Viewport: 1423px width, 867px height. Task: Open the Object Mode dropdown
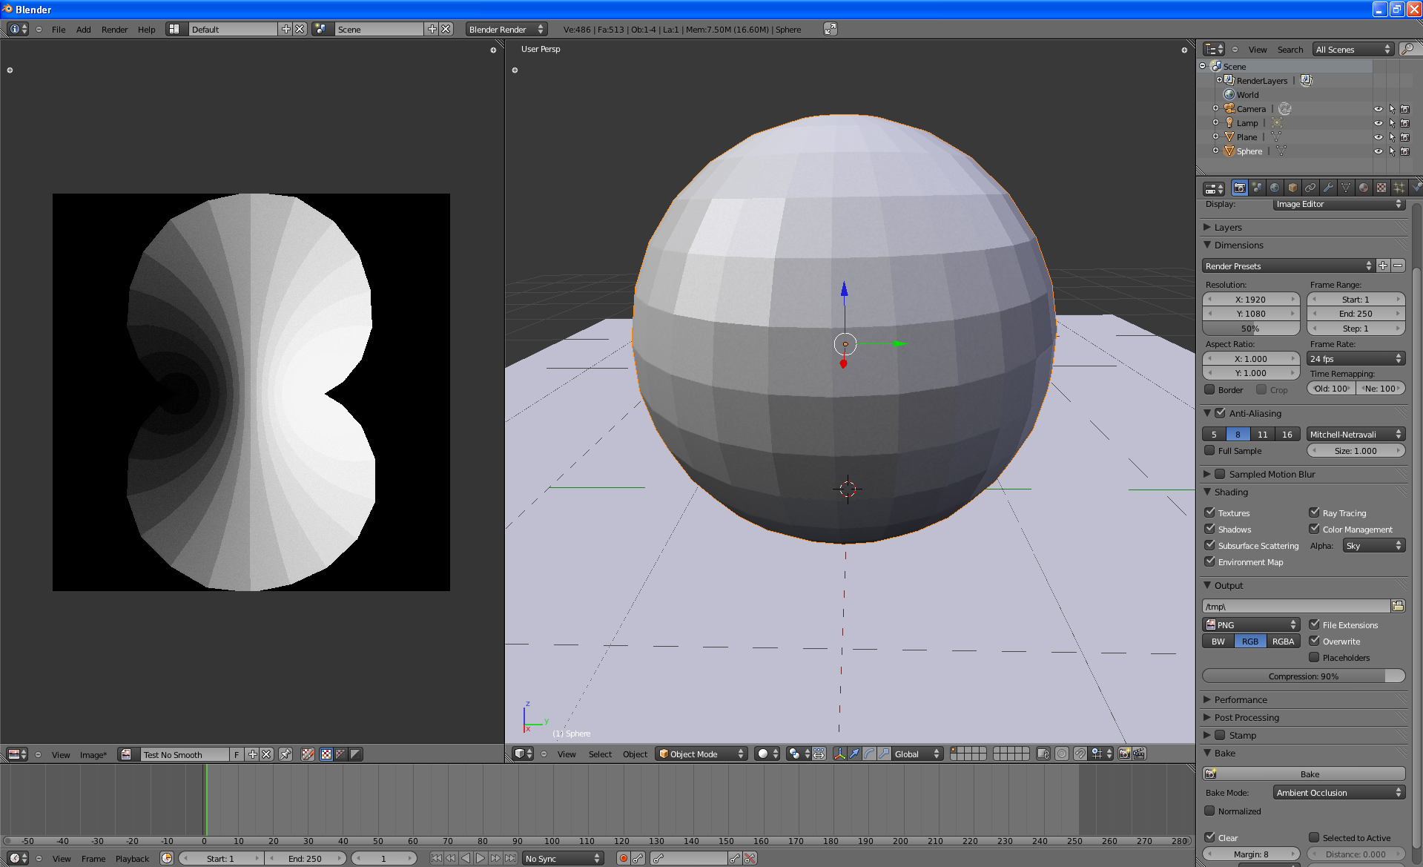pos(701,754)
